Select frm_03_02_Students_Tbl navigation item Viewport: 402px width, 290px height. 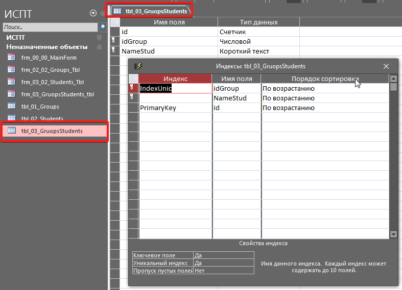[52, 82]
